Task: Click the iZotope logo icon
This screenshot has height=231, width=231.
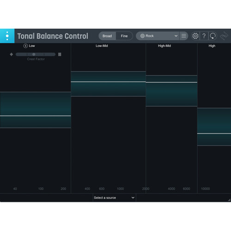Action: (224, 36)
